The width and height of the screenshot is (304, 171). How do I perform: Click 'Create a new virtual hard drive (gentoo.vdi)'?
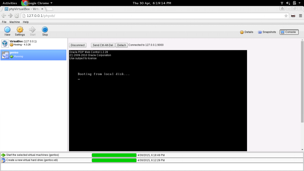coord(32,160)
